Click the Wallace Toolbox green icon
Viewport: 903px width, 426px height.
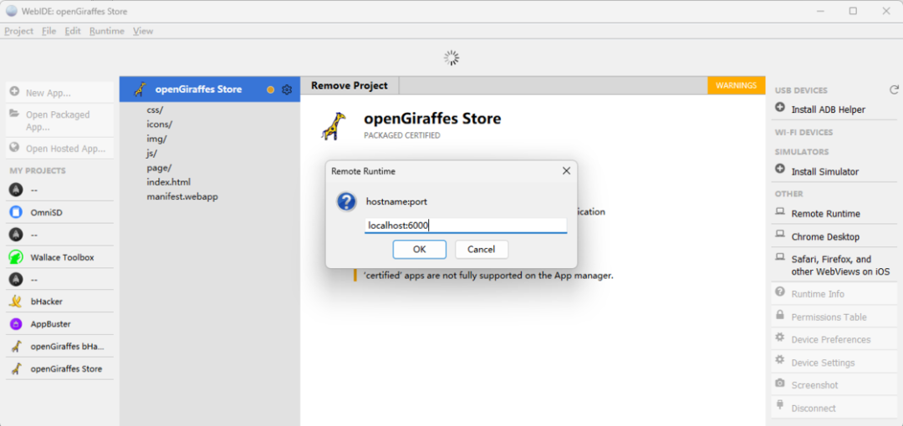[x=16, y=257]
